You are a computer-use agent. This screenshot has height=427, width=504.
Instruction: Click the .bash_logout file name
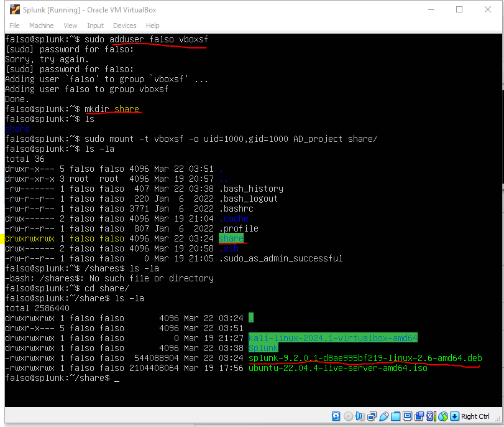(249, 199)
